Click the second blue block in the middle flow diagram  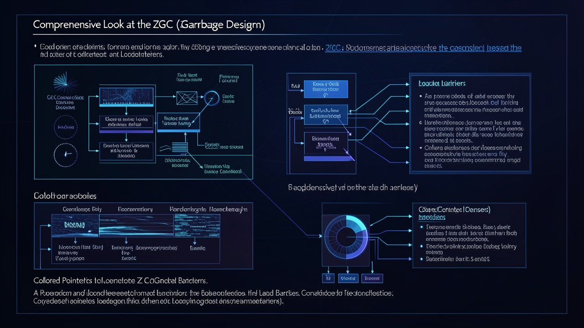pyautogui.click(x=326, y=115)
